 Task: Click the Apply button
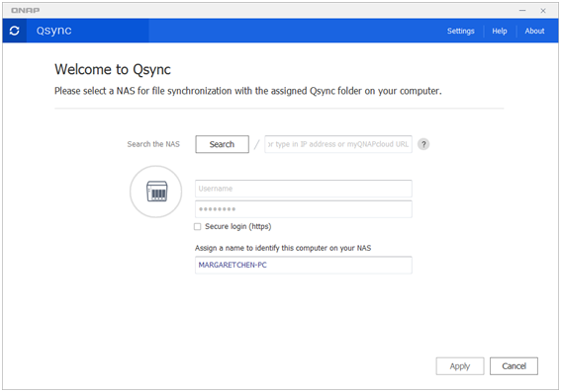tap(460, 366)
